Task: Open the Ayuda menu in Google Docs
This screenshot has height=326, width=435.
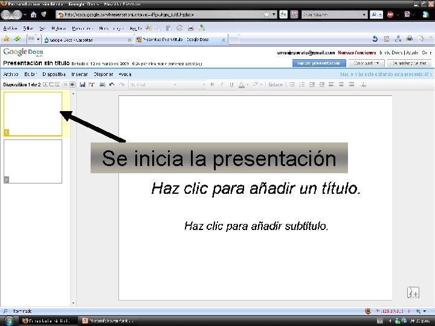Action: (x=125, y=74)
